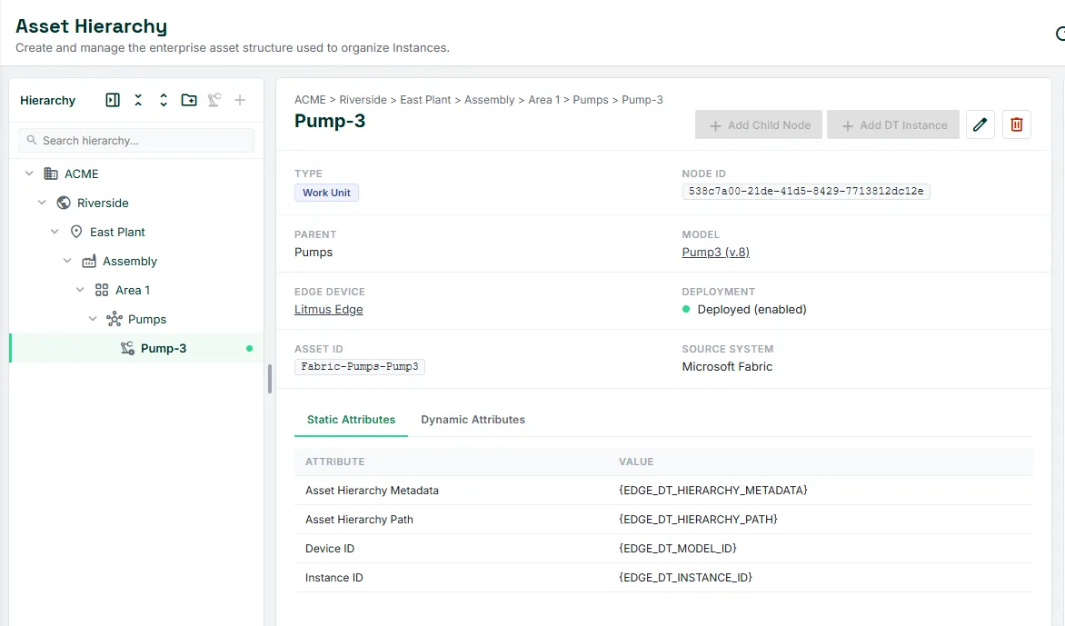This screenshot has height=626, width=1065.
Task: Click the Node ID value 538c7a00-21de-41d5-8429-7713812dc12e
Action: (x=806, y=192)
